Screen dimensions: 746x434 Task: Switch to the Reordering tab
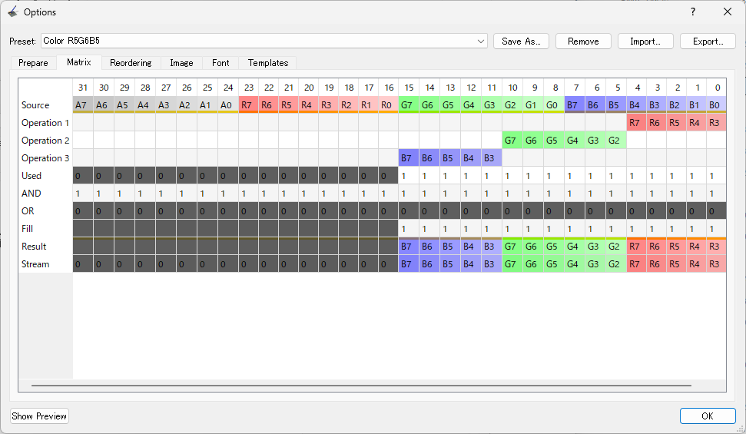(x=131, y=63)
